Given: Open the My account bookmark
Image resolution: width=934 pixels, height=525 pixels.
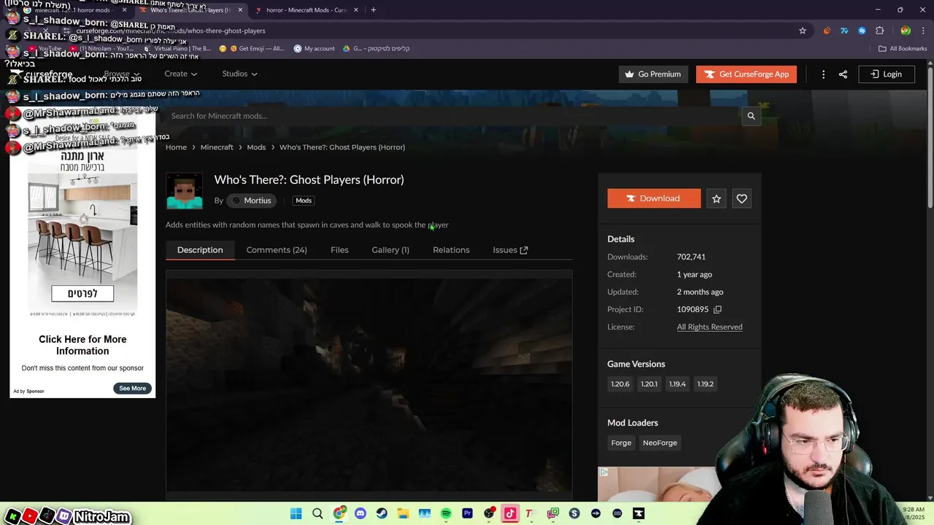Looking at the screenshot, I should click(x=314, y=49).
